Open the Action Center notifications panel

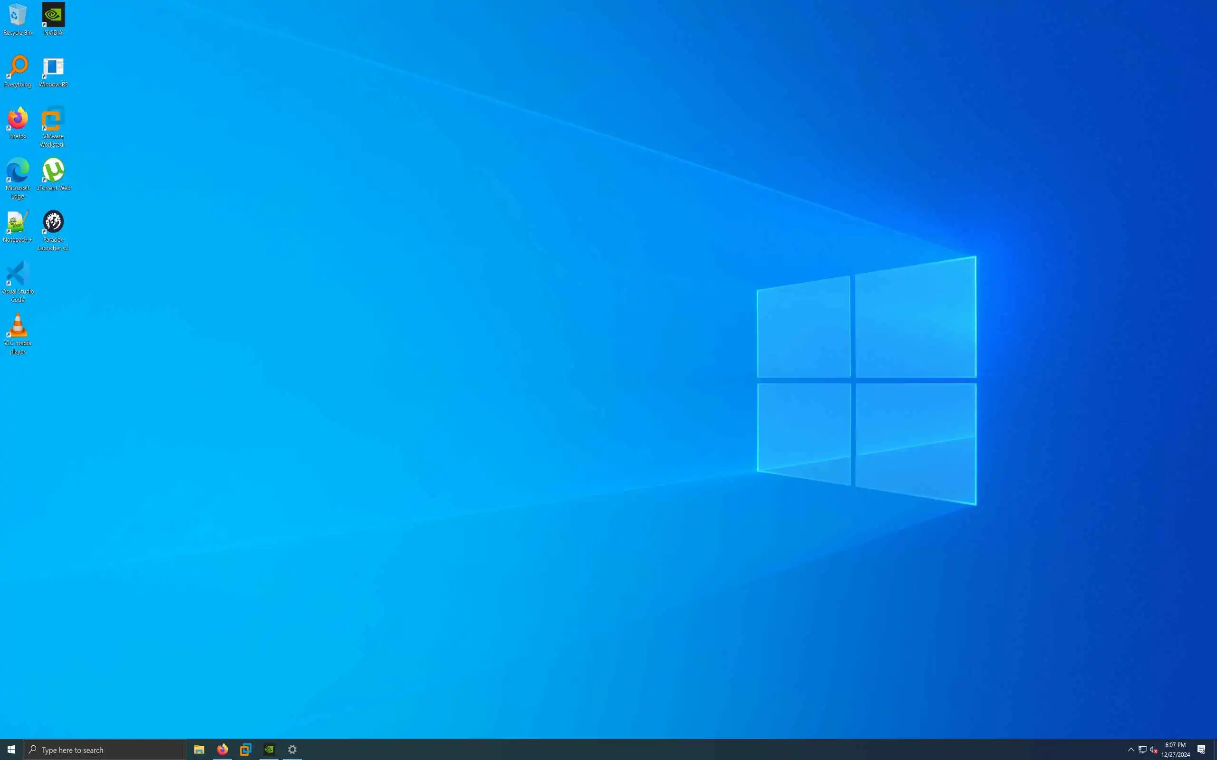(1201, 750)
